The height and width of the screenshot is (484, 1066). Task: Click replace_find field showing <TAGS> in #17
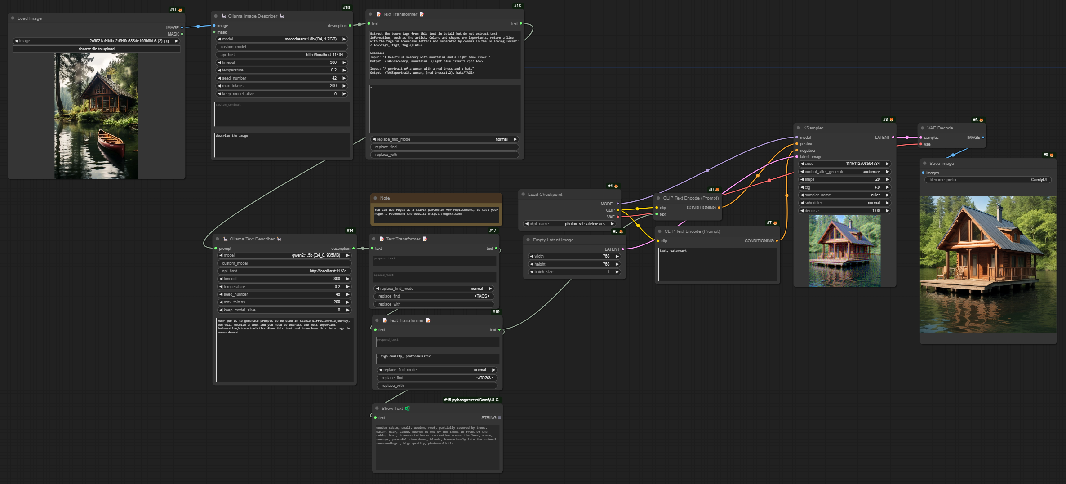(x=434, y=296)
